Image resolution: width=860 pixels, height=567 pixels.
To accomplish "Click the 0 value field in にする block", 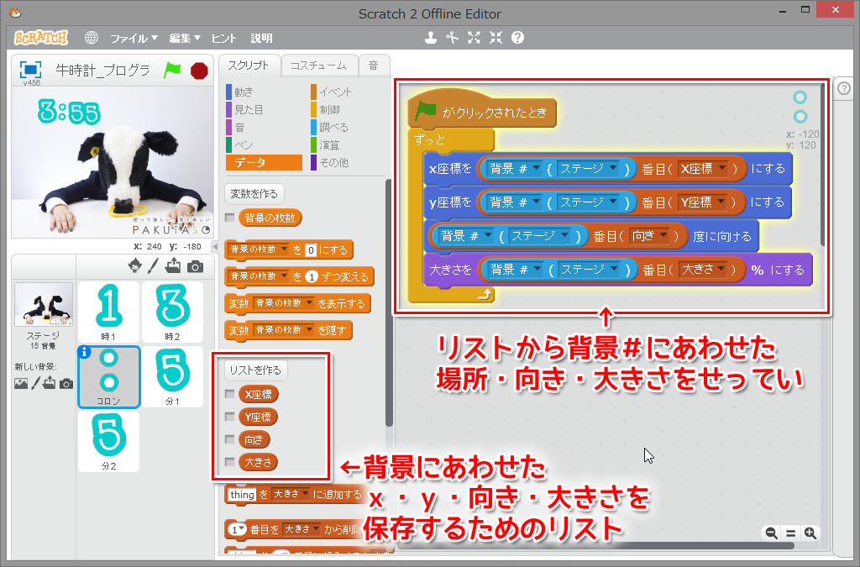I will pos(311,250).
